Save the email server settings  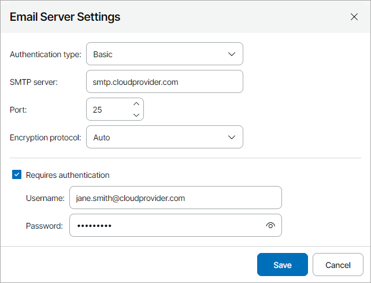click(x=283, y=265)
